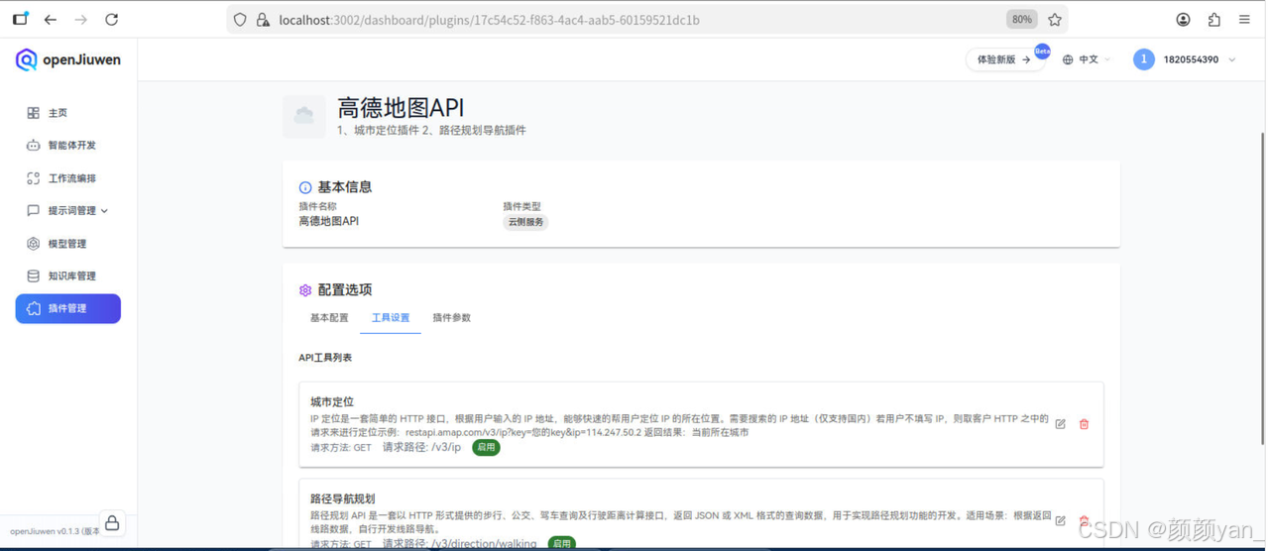1269x551 pixels.
Task: Click the 基本信息 info icon
Action: pos(305,187)
